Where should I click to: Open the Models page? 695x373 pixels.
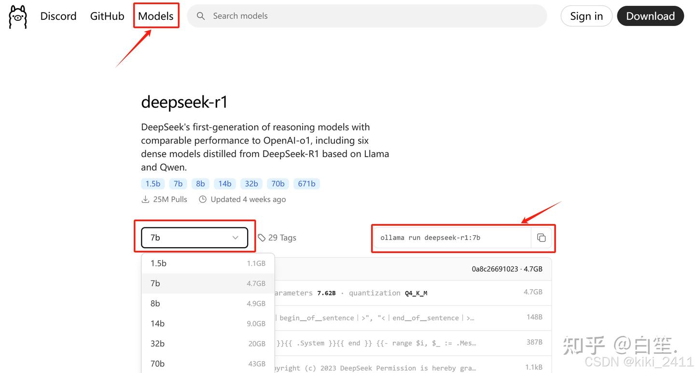pyautogui.click(x=155, y=15)
